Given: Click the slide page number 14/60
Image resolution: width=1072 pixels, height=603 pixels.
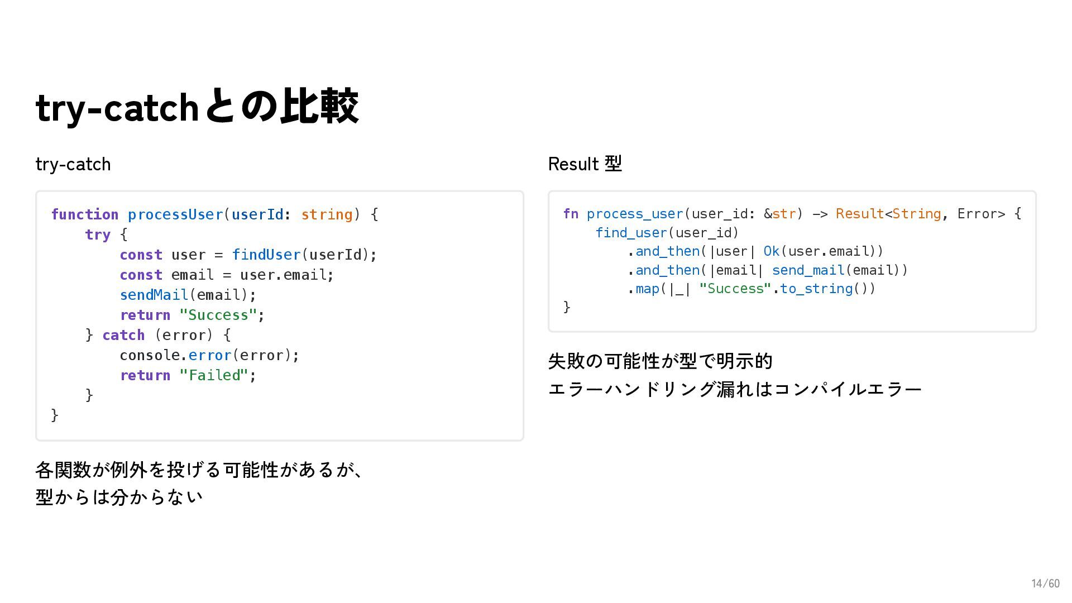Looking at the screenshot, I should (1045, 583).
